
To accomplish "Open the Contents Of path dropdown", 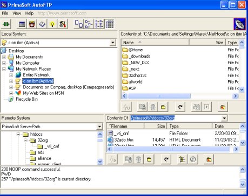I will [x=224, y=118].
